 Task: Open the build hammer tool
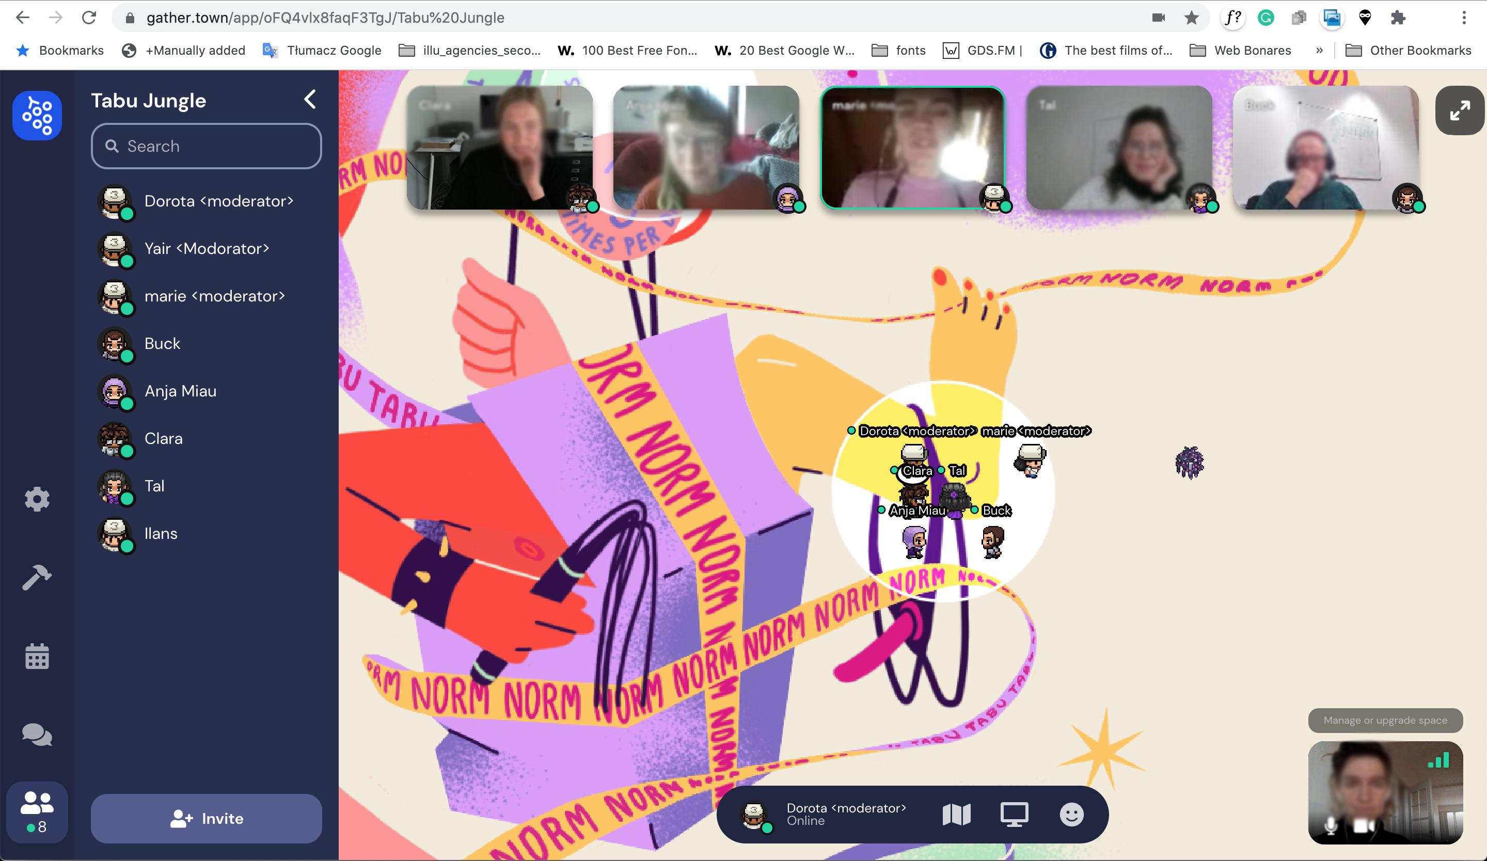click(37, 577)
